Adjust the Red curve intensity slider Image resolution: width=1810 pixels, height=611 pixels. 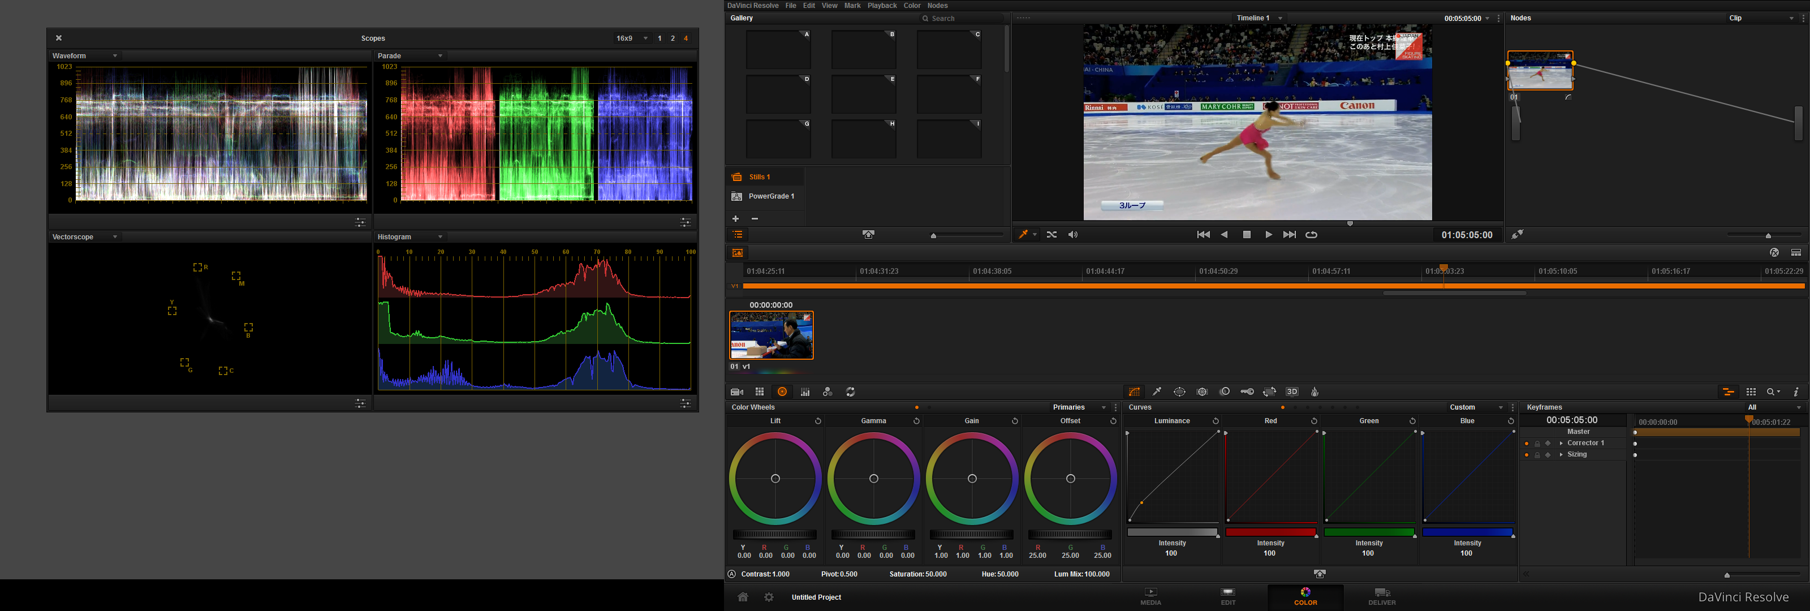pos(1270,532)
